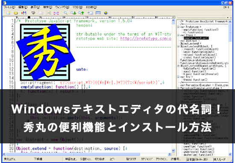Click the pink Paste toolbar icon
This screenshot has height=163, width=235.
tap(56, 13)
